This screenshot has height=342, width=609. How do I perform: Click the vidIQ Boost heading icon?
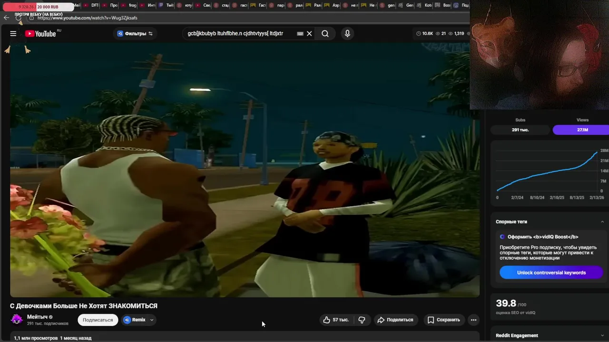click(502, 237)
